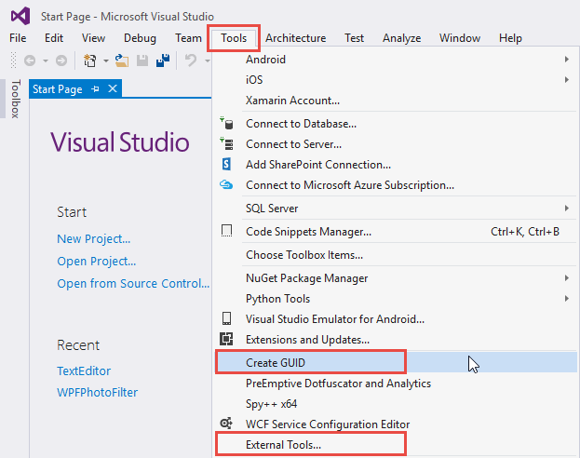
Task: Click the Android emulator phone icon
Action: (226, 318)
